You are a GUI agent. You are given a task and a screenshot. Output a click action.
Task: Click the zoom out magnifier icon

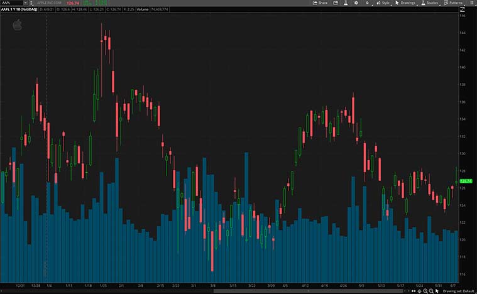click(431, 291)
